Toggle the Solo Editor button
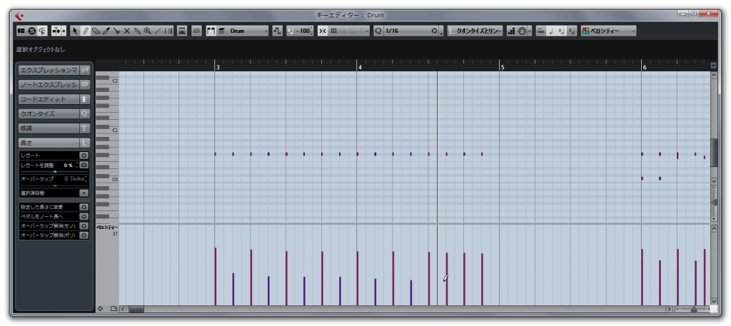 pyautogui.click(x=31, y=31)
